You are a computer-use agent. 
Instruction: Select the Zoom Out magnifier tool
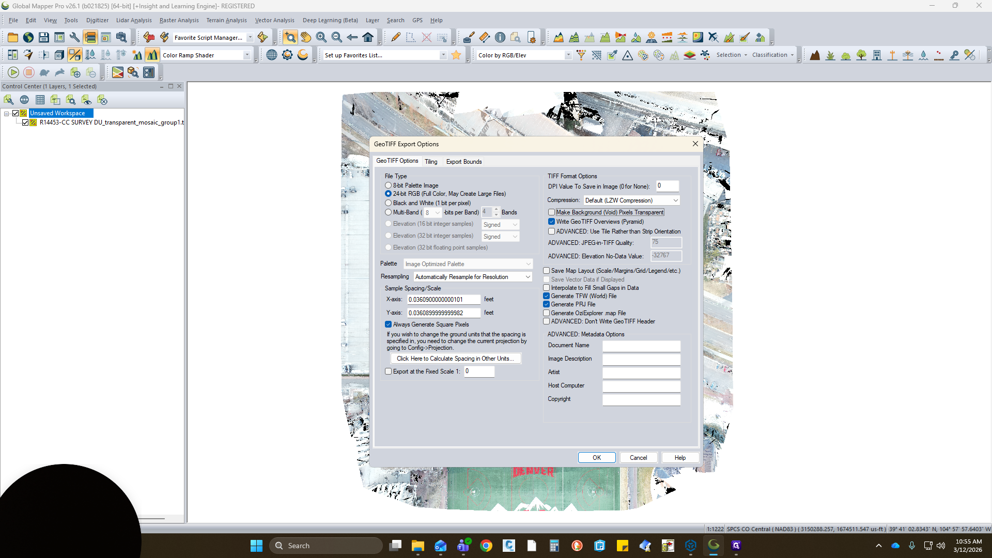[337, 37]
